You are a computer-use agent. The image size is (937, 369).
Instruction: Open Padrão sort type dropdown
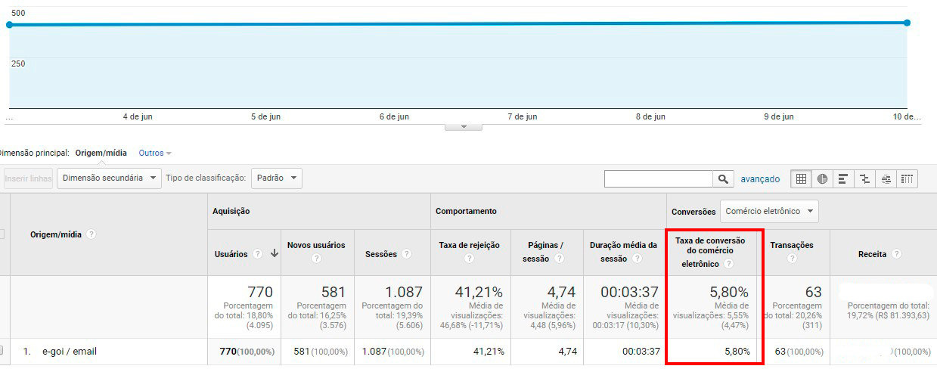click(276, 178)
